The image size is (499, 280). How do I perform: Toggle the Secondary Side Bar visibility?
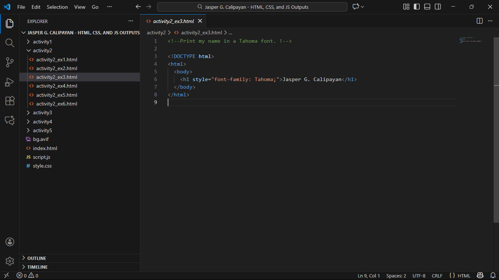pos(438,7)
